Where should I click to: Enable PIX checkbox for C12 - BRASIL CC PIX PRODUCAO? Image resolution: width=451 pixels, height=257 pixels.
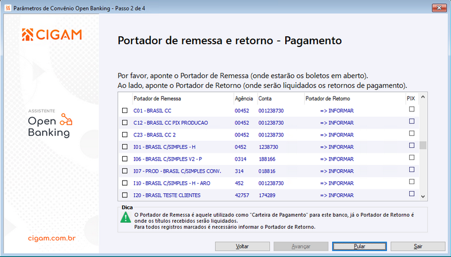412,121
